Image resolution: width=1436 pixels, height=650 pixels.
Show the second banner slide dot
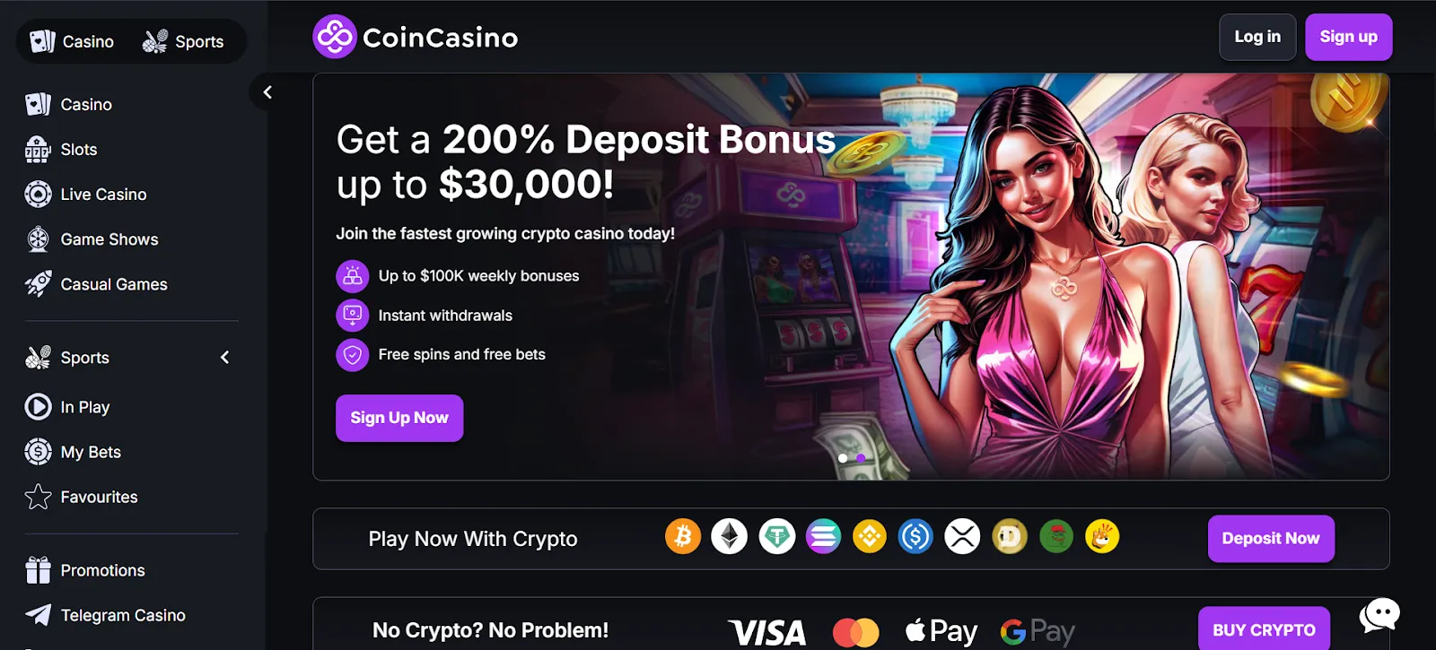(861, 458)
